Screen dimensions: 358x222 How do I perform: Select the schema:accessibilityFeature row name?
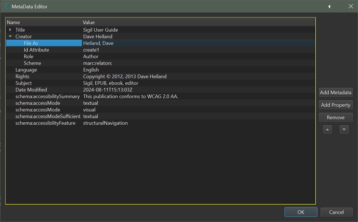coord(45,123)
